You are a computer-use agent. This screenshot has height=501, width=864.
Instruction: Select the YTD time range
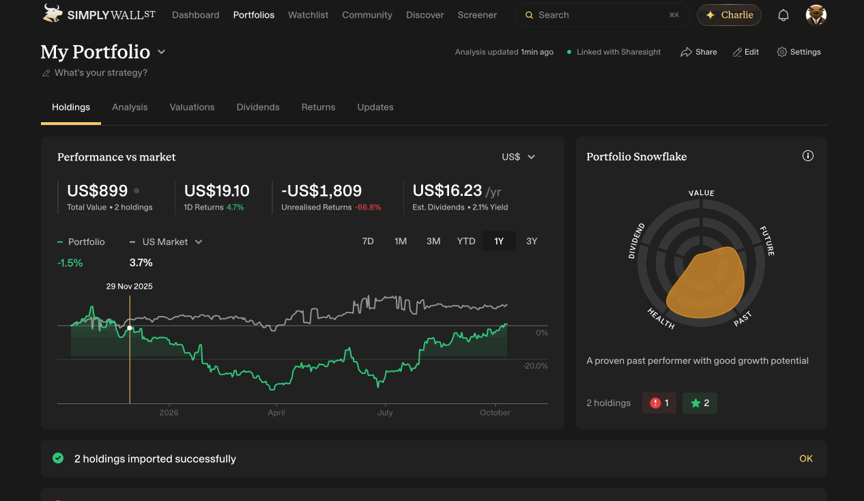tap(466, 241)
